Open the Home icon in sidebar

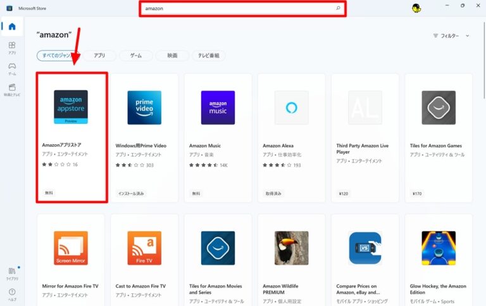pos(11,27)
